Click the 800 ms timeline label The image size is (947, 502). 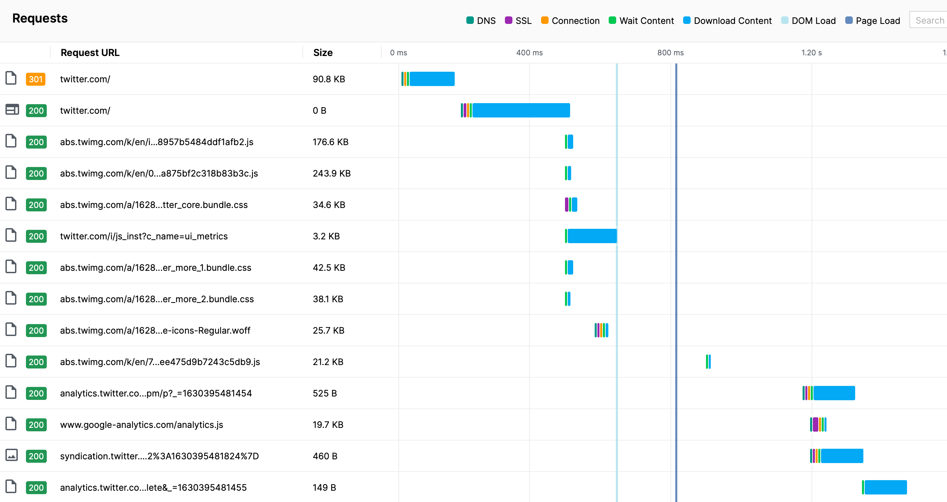click(670, 53)
